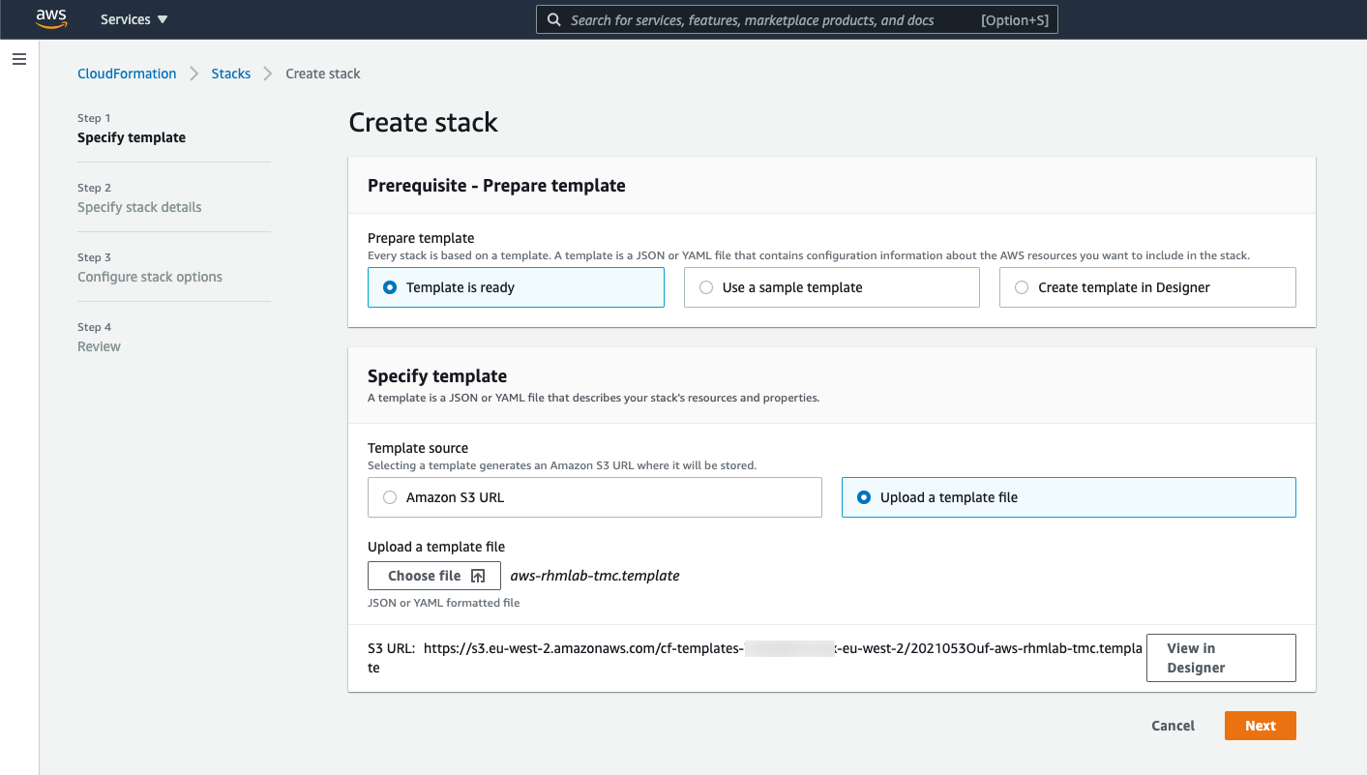This screenshot has height=775, width=1367.
Task: Click the Template source label
Action: pos(418,448)
